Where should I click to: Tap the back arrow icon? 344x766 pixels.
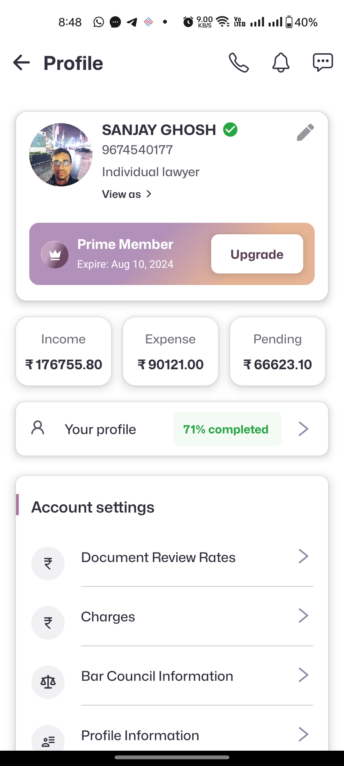(22, 63)
